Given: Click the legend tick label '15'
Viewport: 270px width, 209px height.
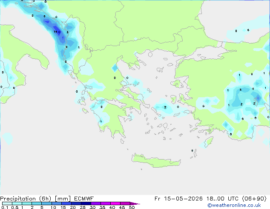Looking at the screenshot, I should [63, 207].
